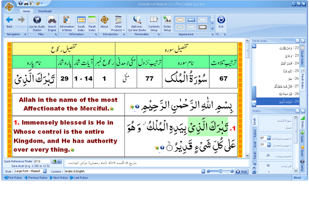Viewport: 309px width, 206px height.
Task: Click the audio slider thumb near Stop
Action: tap(221, 171)
